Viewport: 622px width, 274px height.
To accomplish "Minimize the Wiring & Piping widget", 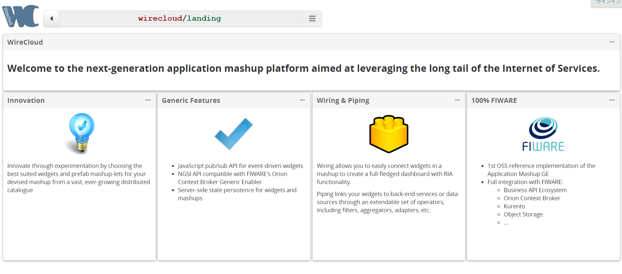I will tap(457, 100).
